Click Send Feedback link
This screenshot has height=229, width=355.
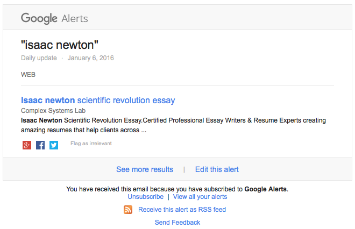click(177, 223)
